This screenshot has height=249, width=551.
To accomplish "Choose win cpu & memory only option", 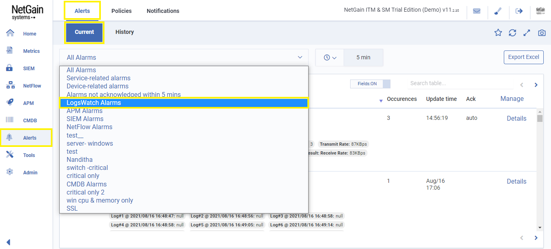I will pos(184,200).
